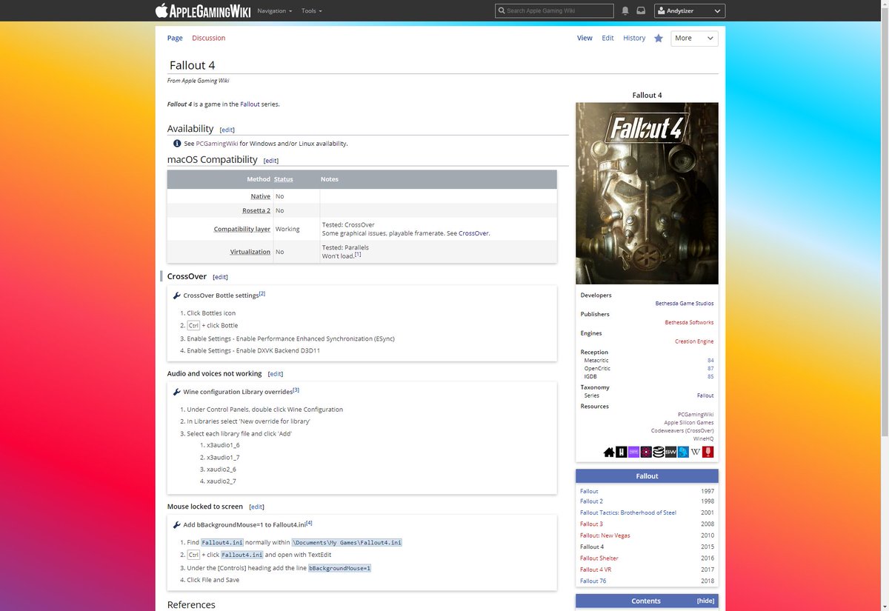Switch to the Page tab

pos(175,38)
